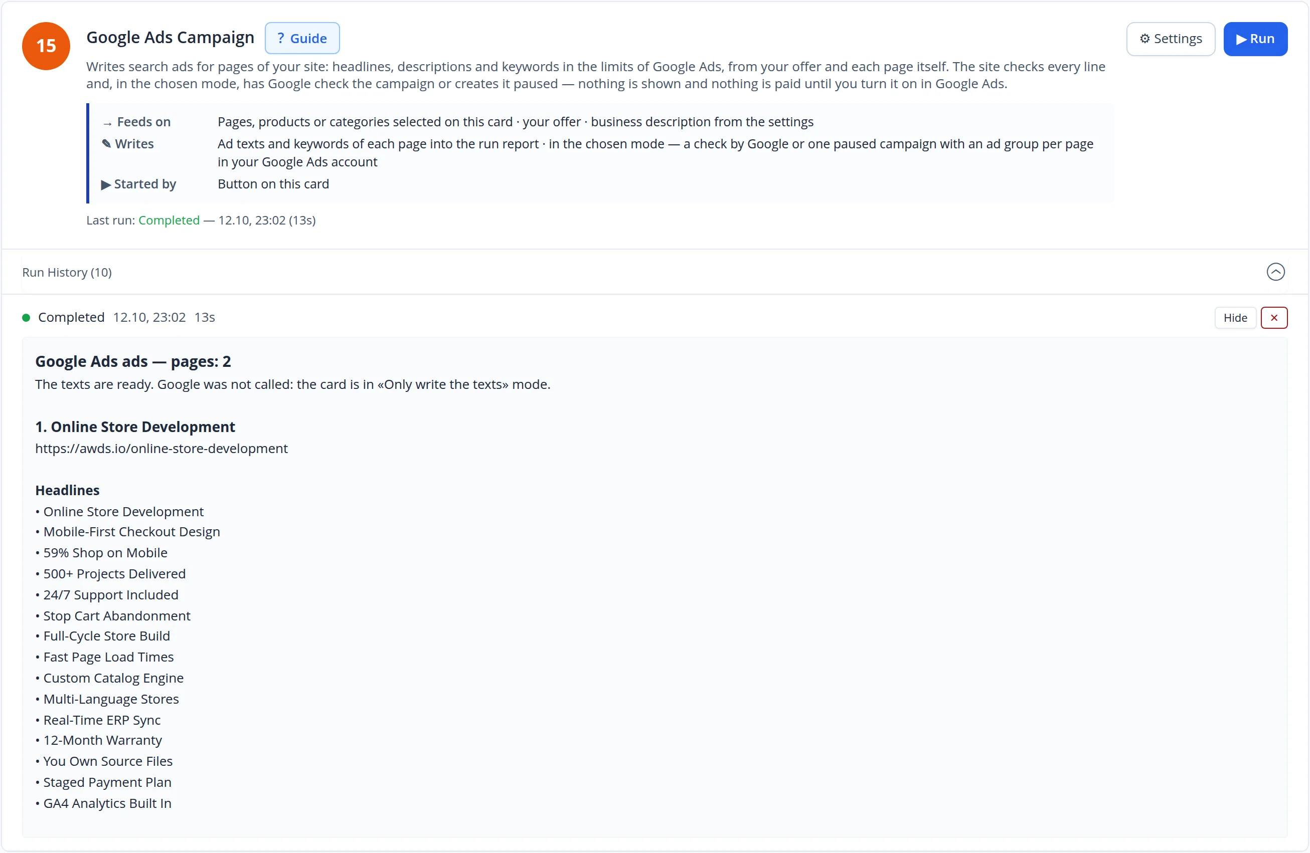Click the Completed run entry row
This screenshot has height=853, width=1310.
[654, 318]
